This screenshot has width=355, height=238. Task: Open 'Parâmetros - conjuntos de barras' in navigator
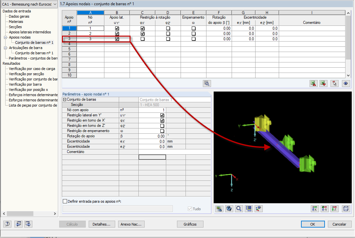[x=33, y=59]
